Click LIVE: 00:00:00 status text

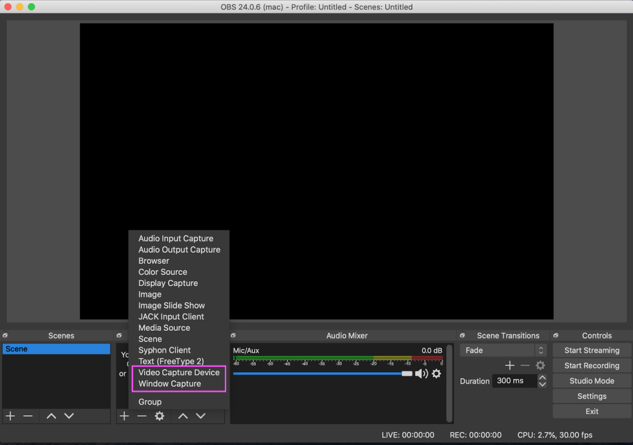point(408,435)
